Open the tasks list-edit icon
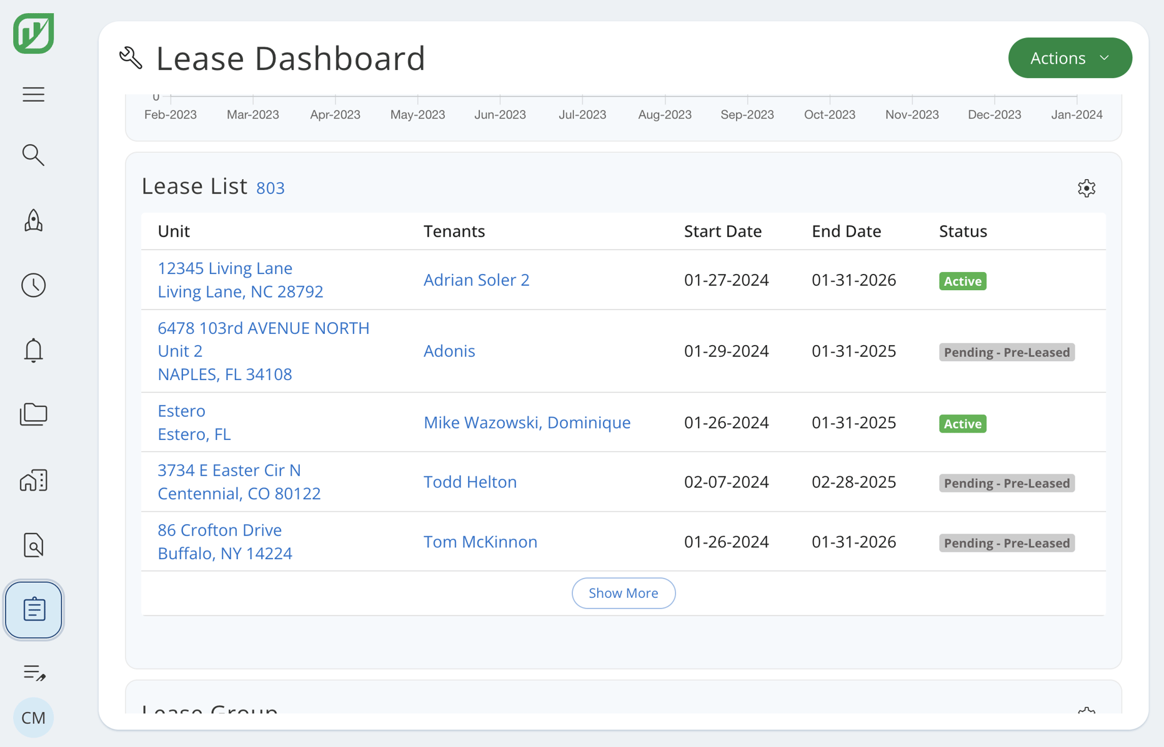1164x747 pixels. coord(33,673)
